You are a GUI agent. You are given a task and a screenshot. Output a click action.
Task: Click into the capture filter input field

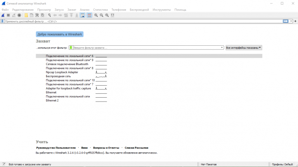[146, 48]
